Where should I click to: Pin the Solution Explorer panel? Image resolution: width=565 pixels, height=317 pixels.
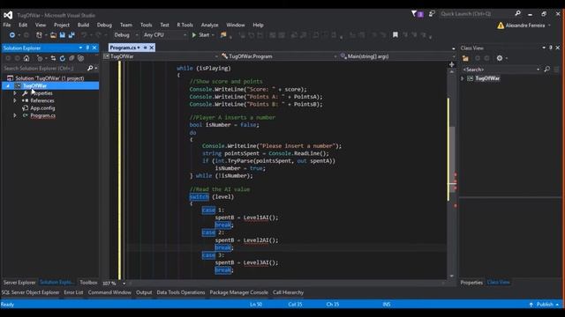coord(87,48)
